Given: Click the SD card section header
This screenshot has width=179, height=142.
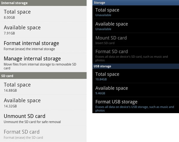Looking at the screenshot, I should tap(43, 76).
